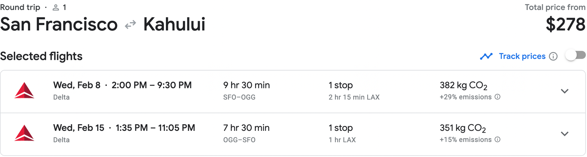Click the round-trip arrows icon
The width and height of the screenshot is (587, 157).
pyautogui.click(x=130, y=25)
